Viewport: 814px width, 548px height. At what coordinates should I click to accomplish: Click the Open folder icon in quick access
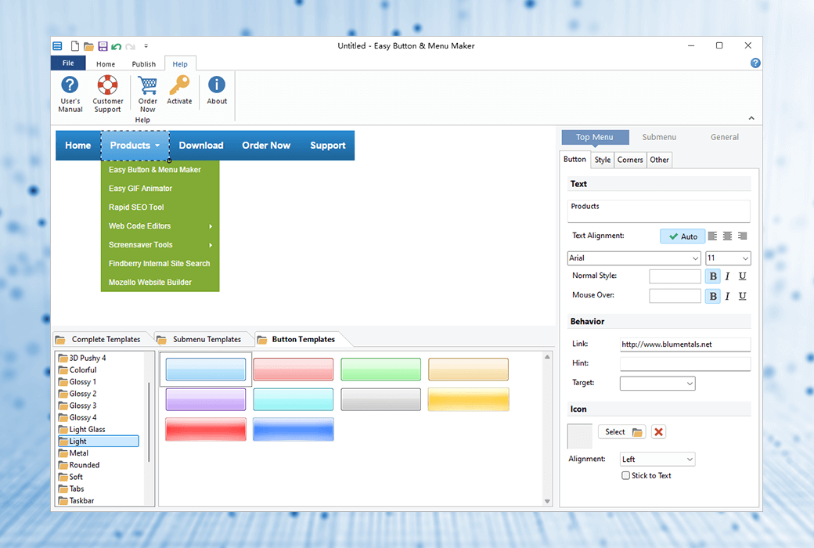88,46
